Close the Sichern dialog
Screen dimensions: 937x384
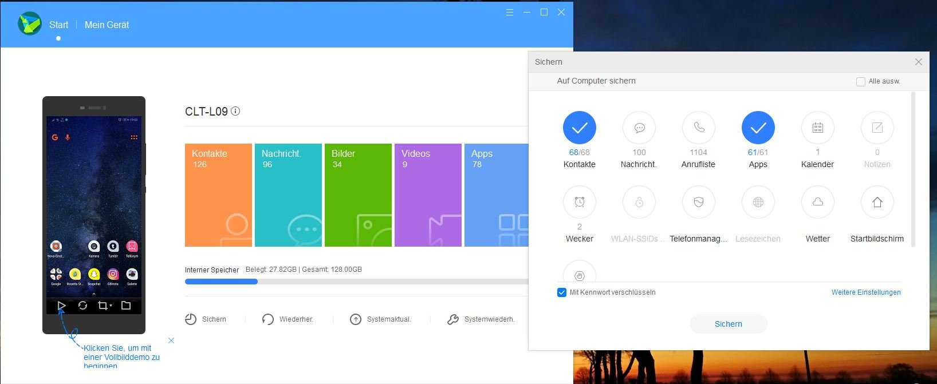pos(919,62)
